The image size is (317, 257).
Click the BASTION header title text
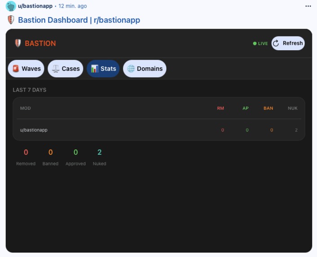40,44
